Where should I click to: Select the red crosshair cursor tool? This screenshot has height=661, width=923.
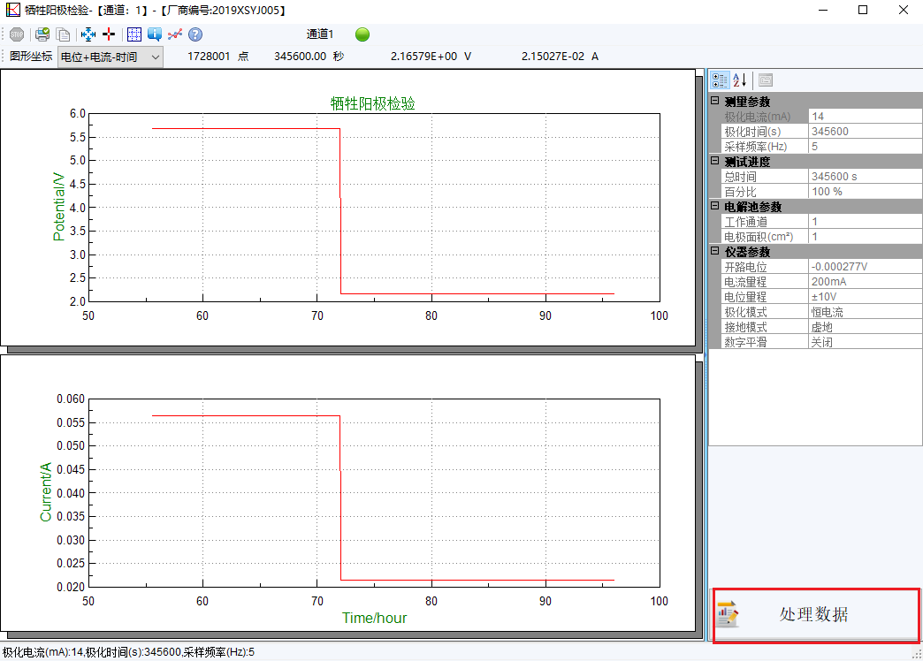click(x=110, y=34)
